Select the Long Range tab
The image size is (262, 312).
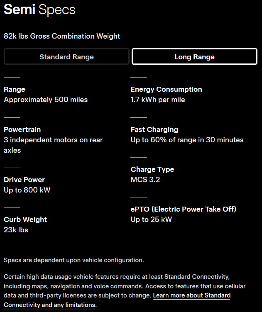pos(194,57)
